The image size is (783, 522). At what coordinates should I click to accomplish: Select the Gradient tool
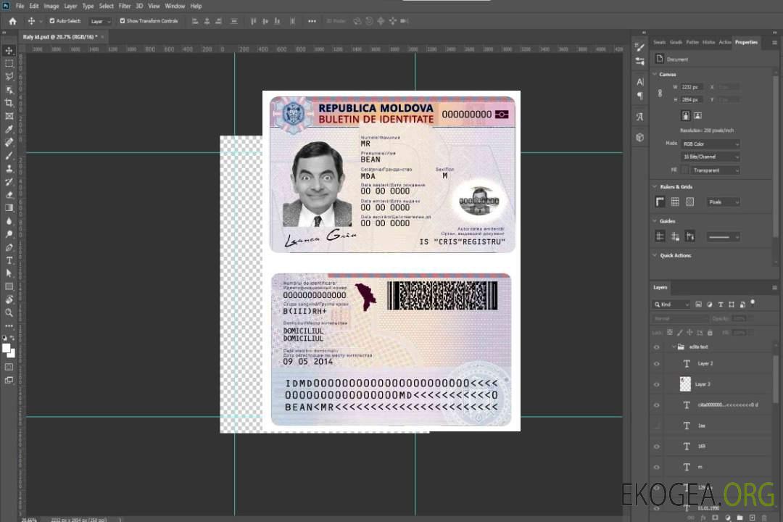click(x=9, y=208)
